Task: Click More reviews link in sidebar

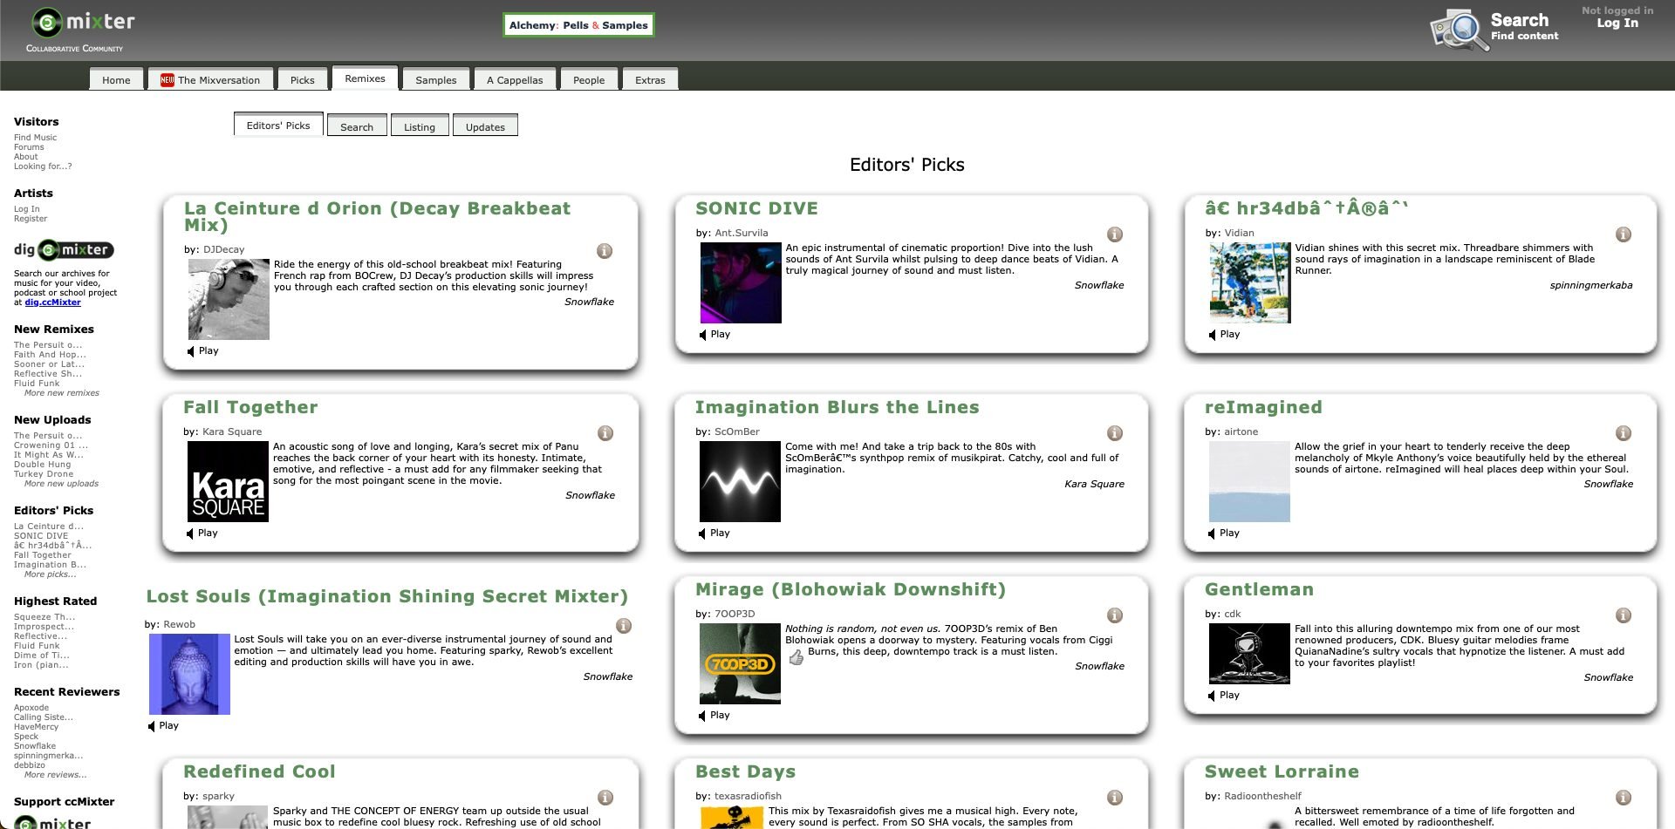Action: tap(56, 775)
